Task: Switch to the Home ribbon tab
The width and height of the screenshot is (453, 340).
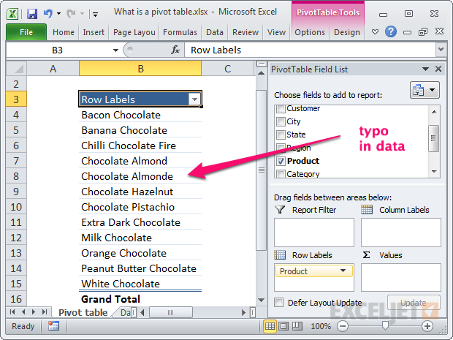Action: pos(64,32)
